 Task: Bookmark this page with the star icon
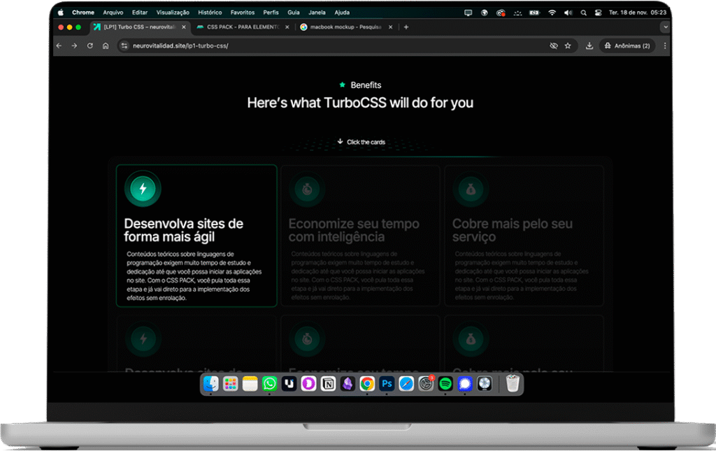568,45
